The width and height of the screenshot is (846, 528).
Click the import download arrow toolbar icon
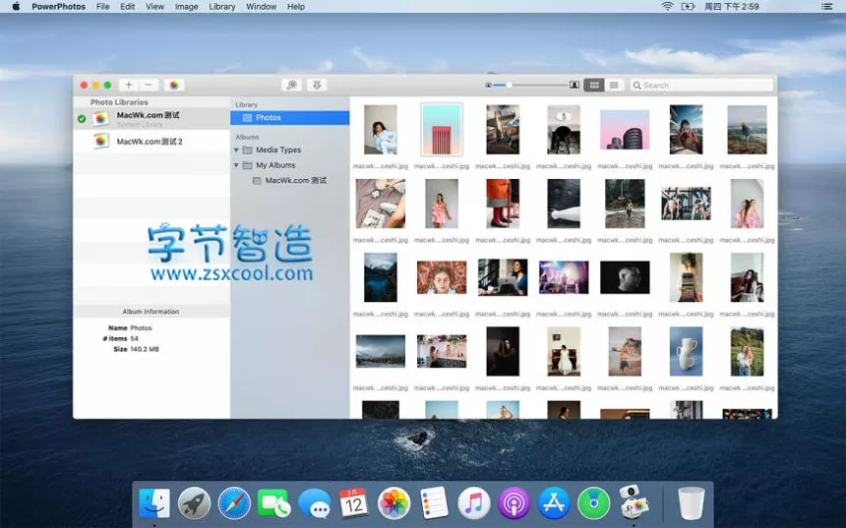(x=317, y=86)
